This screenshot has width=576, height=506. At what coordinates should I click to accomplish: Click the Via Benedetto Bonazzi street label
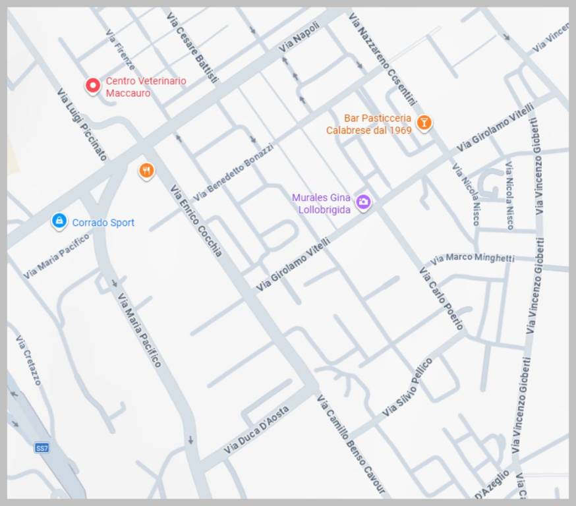coord(233,172)
